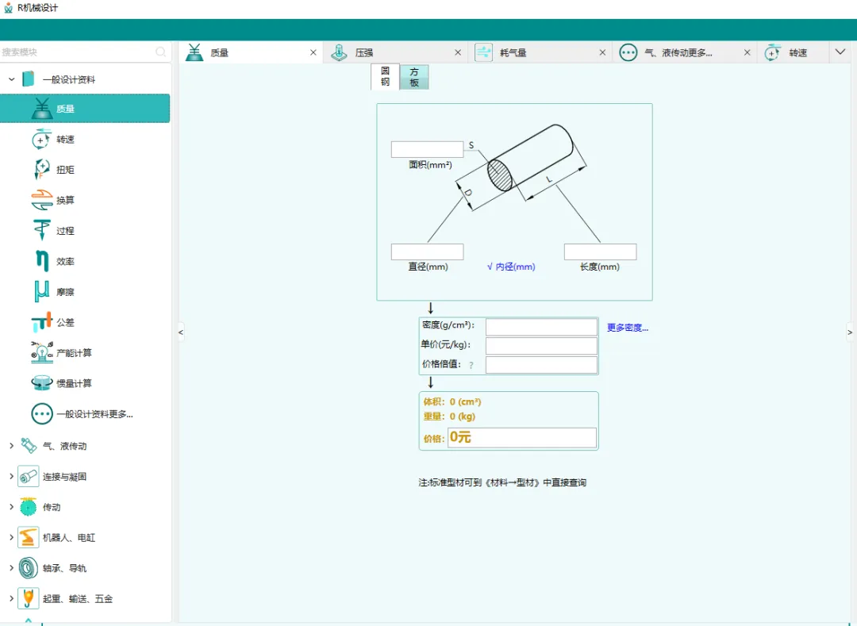Click the 价格 result field
The height and width of the screenshot is (626, 857).
[522, 437]
